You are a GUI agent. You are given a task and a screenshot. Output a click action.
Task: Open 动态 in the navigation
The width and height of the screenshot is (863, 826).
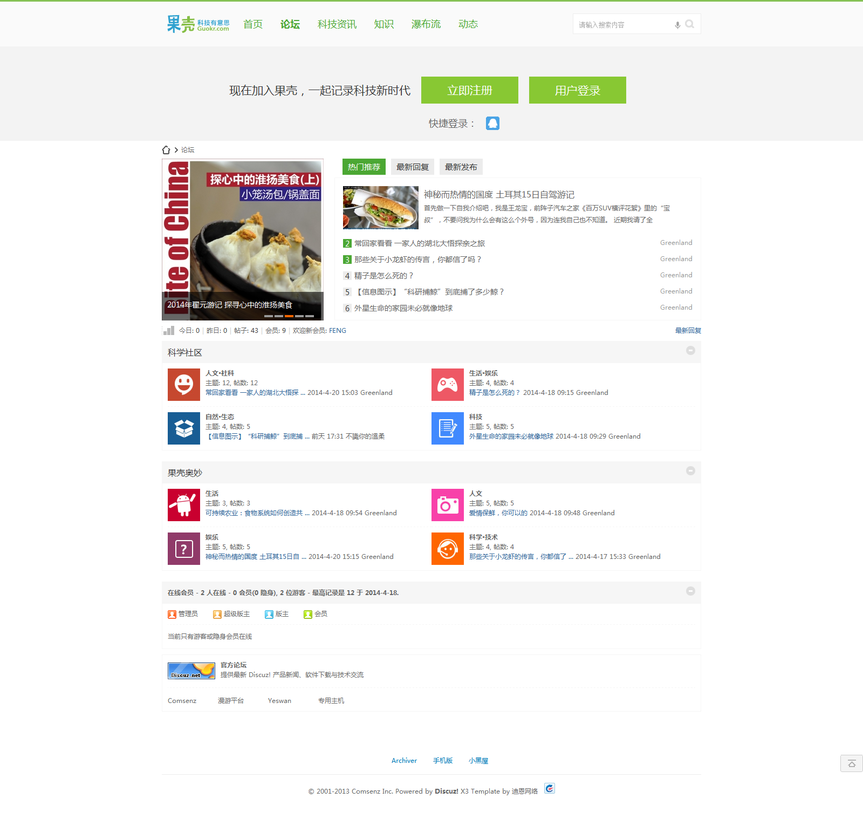tap(468, 24)
